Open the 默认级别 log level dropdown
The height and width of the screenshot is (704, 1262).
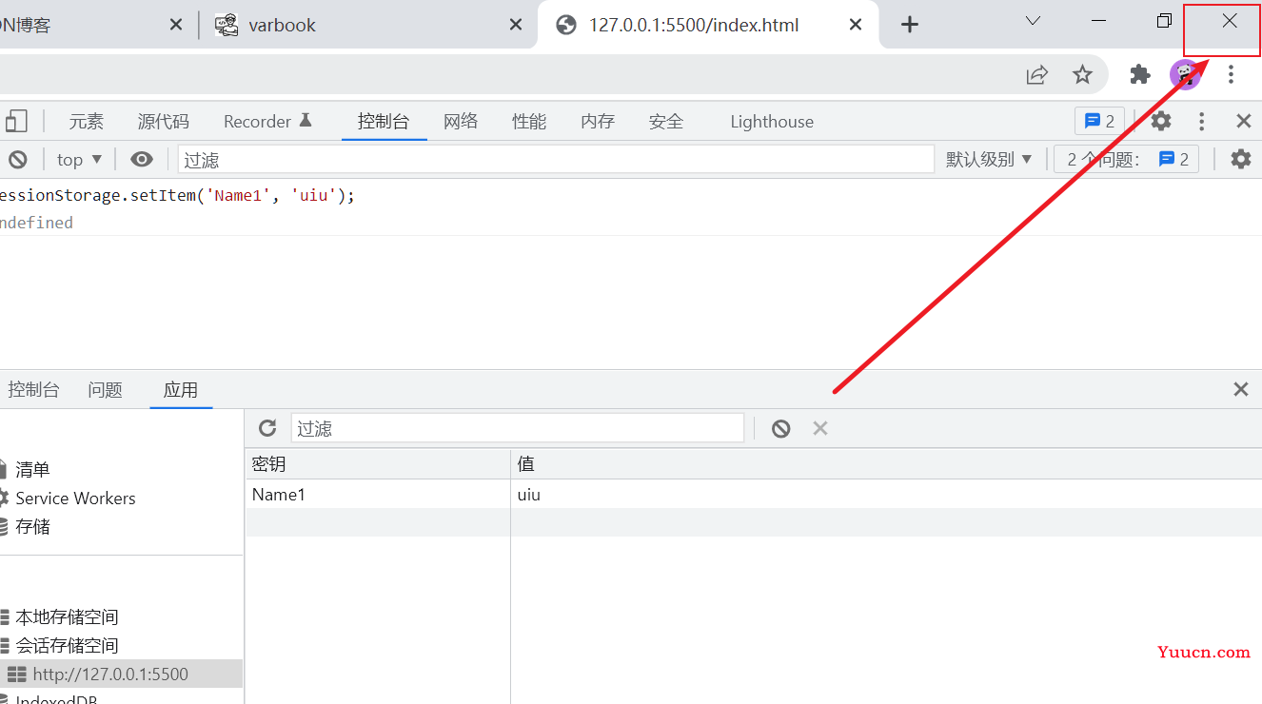pos(989,159)
